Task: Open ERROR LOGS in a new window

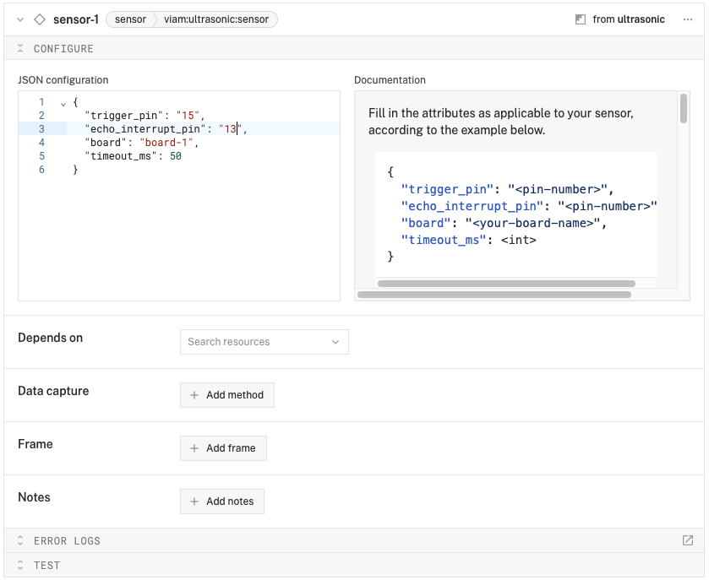Action: 686,540
